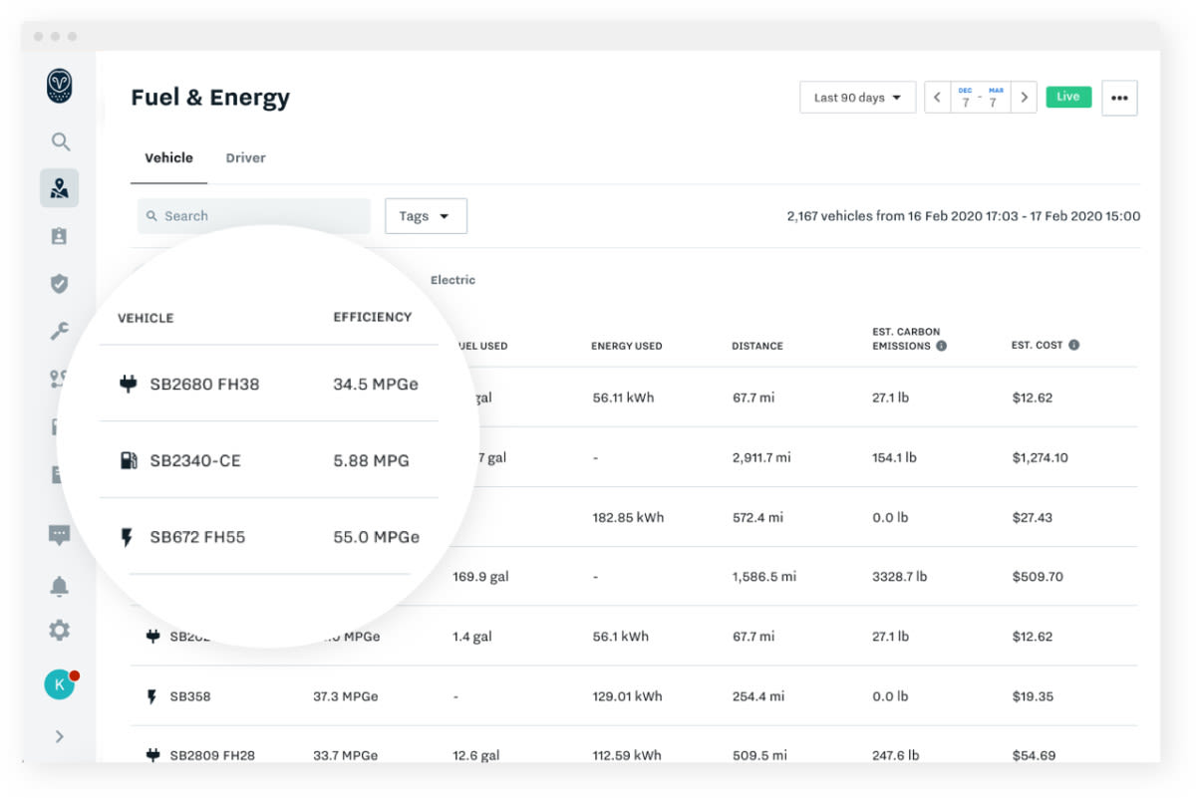This screenshot has width=1196, height=798.
Task: Click the '37.3 MPGe' efficiency value
Action: 346,696
